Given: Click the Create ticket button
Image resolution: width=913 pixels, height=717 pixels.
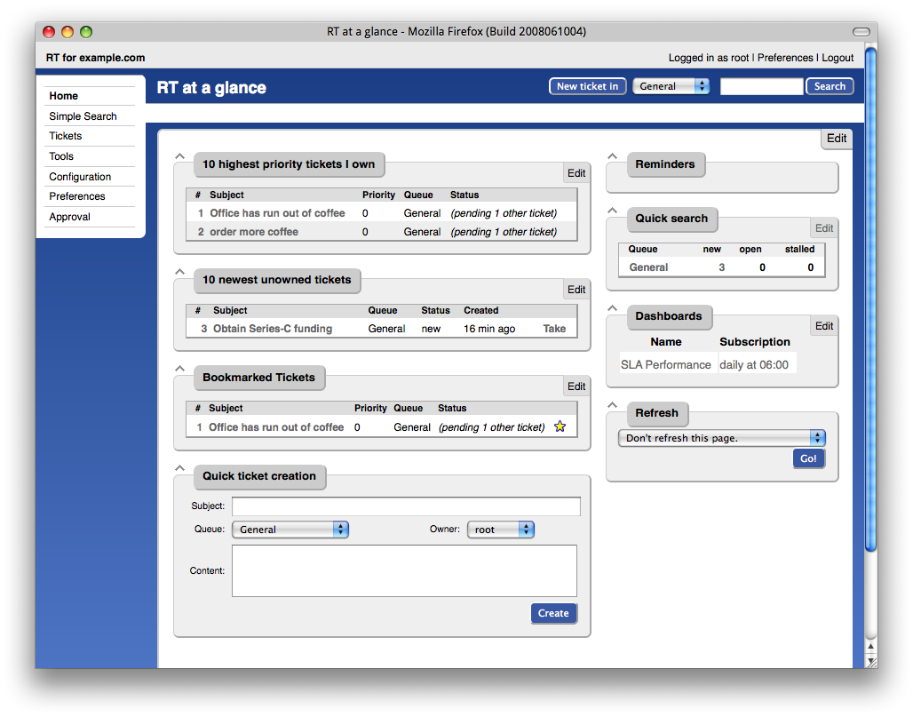Looking at the screenshot, I should (x=553, y=613).
